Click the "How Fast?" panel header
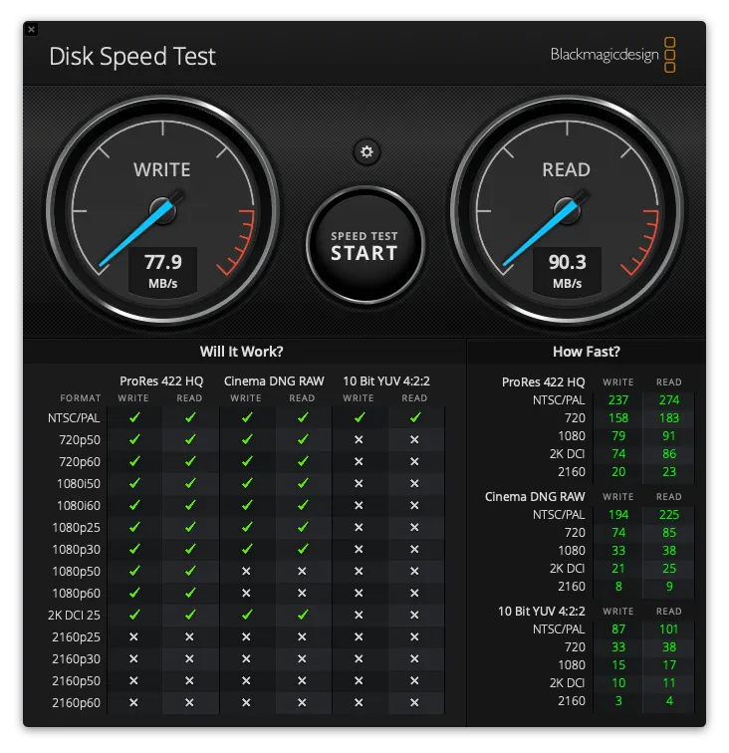The width and height of the screenshot is (729, 753). click(586, 352)
